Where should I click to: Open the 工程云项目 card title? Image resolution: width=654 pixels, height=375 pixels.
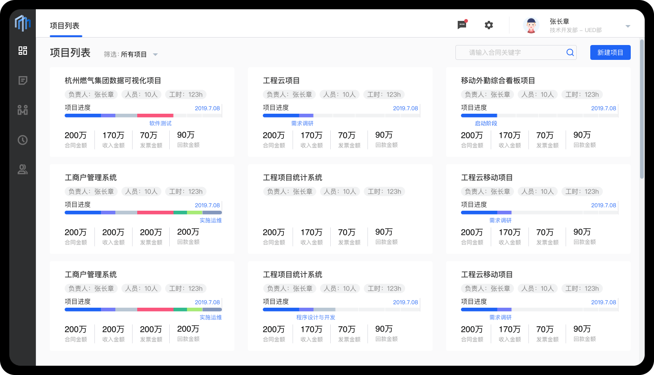point(281,80)
